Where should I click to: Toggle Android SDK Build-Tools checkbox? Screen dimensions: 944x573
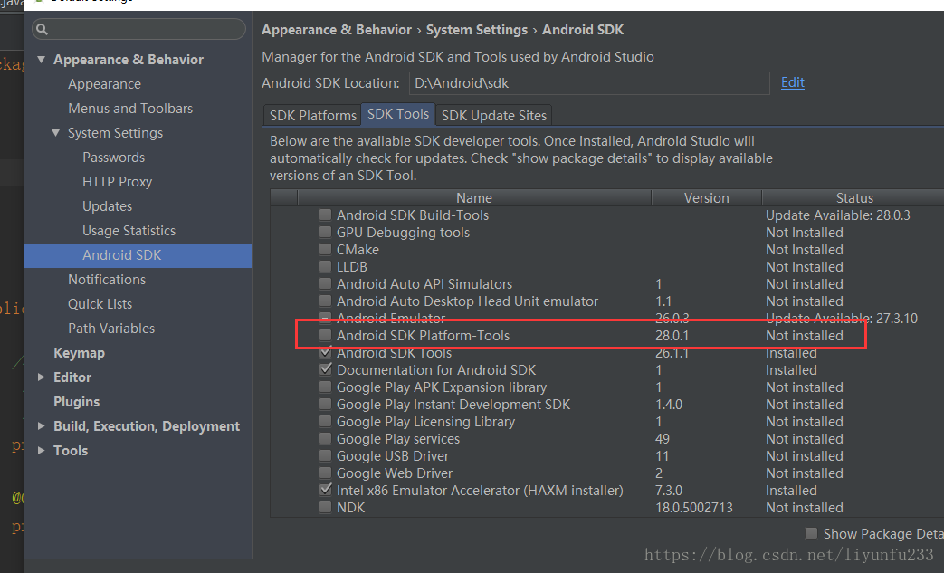(325, 215)
